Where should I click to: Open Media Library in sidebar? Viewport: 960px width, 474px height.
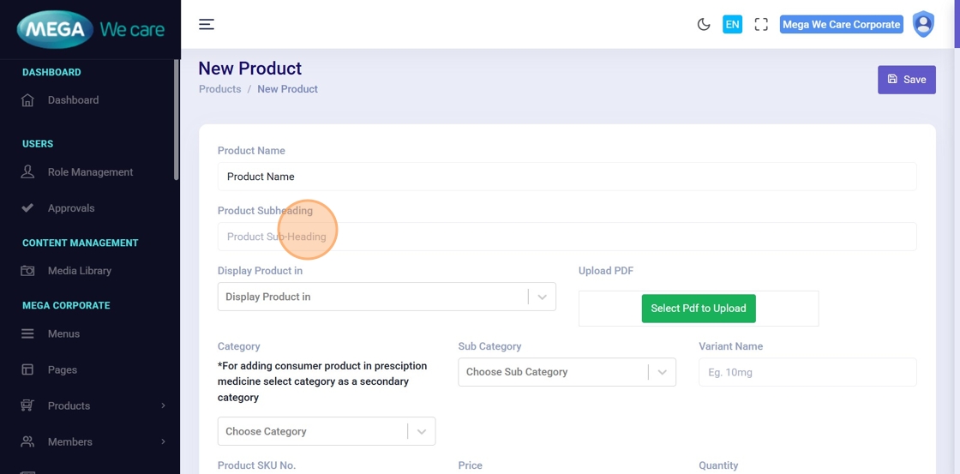79,271
